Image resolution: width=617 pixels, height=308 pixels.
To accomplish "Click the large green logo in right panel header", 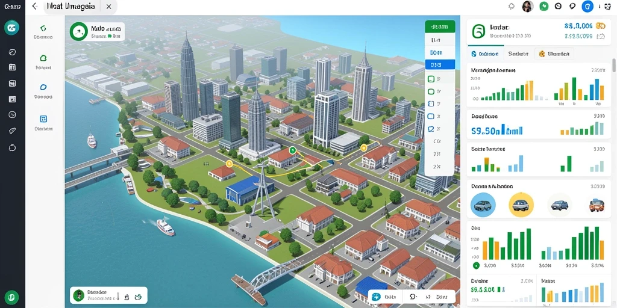I will point(479,31).
